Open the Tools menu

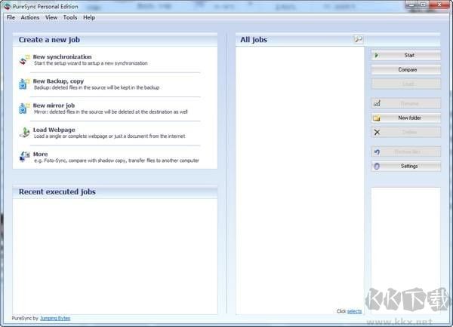[x=70, y=17]
